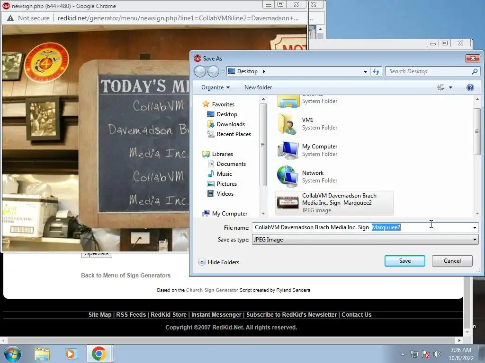Screen dimensions: 485x363
Task: Click the volume speaker tray icon
Action: 437,354
